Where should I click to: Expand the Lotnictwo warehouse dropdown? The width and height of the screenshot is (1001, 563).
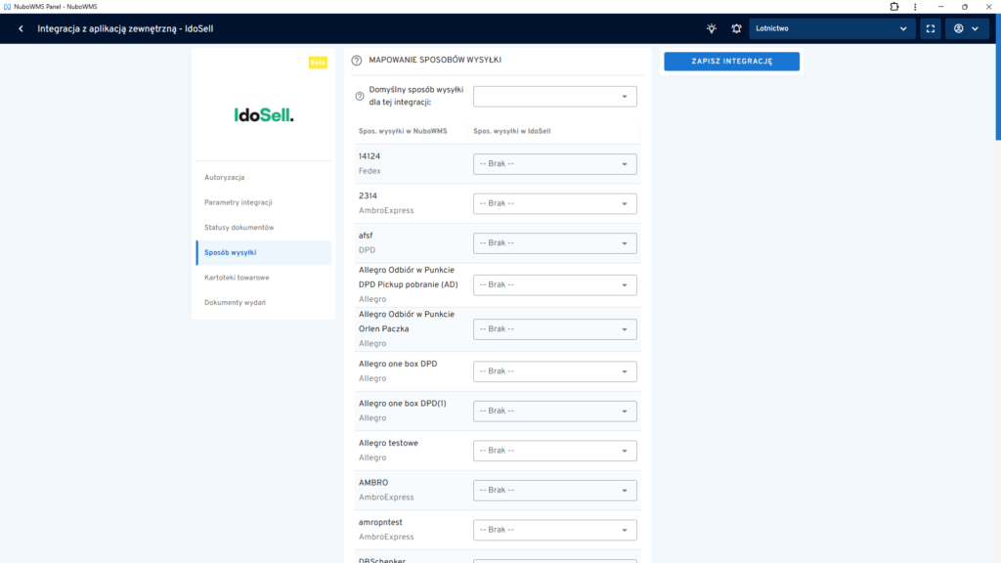click(x=832, y=28)
